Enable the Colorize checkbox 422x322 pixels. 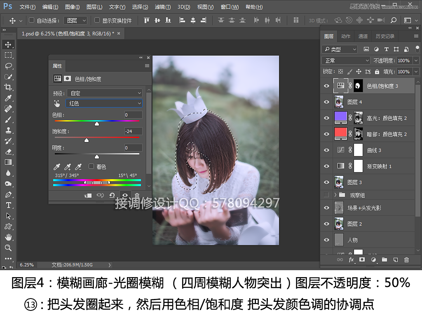(x=91, y=166)
